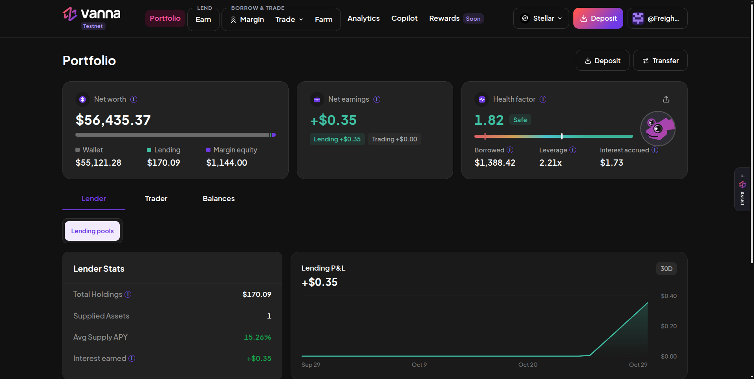Image resolution: width=754 pixels, height=379 pixels.
Task: Show the Net worth info tooltip
Action: coord(134,99)
